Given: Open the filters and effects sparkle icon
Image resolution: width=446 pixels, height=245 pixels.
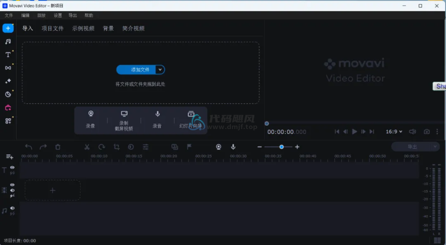Looking at the screenshot, I should [8, 81].
